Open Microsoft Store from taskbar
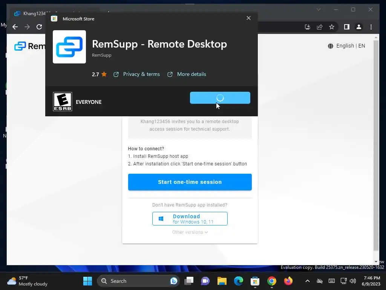This screenshot has width=386, height=290. click(255, 281)
